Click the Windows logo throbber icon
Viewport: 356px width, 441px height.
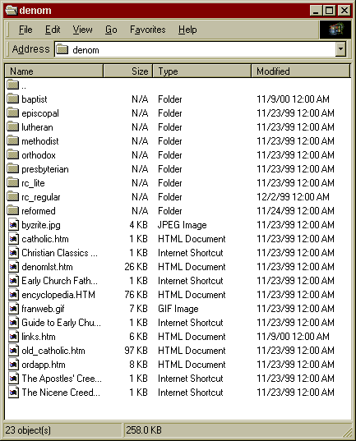pyautogui.click(x=335, y=30)
